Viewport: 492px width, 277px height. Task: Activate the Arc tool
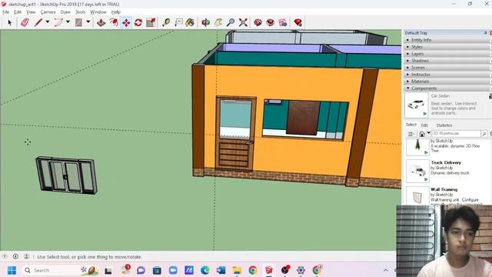coord(58,22)
